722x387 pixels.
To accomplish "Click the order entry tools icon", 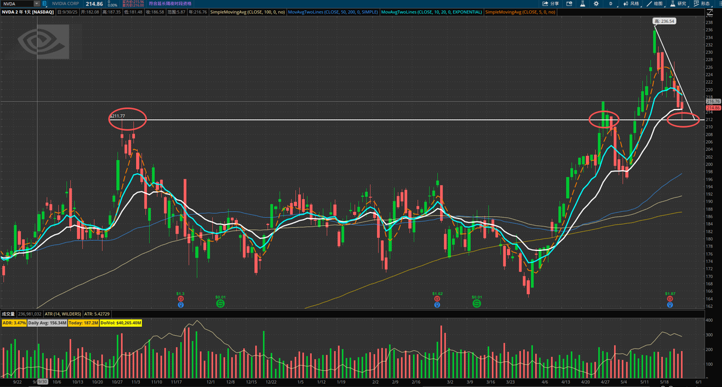I will pyautogui.click(x=569, y=4).
